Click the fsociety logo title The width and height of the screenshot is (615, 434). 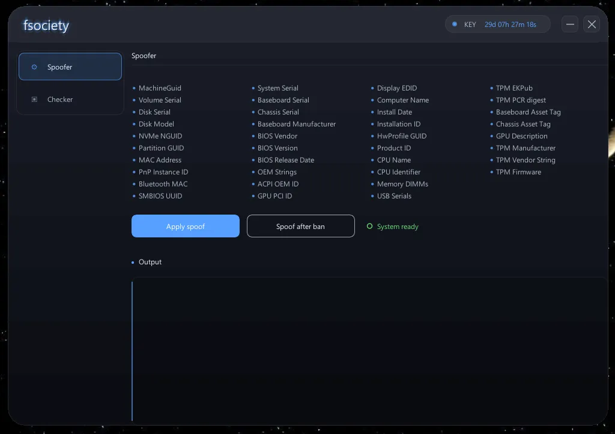pos(46,25)
